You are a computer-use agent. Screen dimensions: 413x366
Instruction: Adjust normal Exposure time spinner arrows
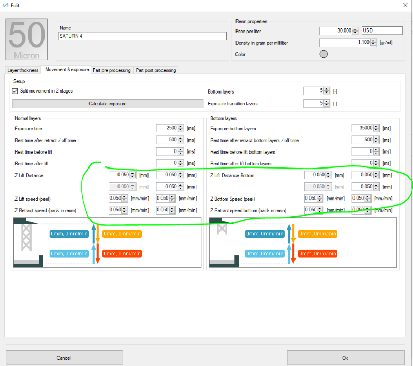pyautogui.click(x=181, y=128)
